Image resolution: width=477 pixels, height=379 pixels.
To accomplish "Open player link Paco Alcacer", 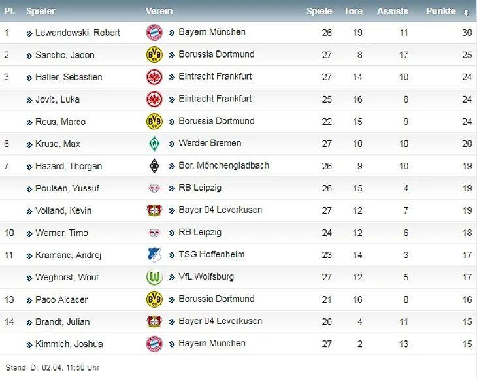I will click(x=61, y=299).
